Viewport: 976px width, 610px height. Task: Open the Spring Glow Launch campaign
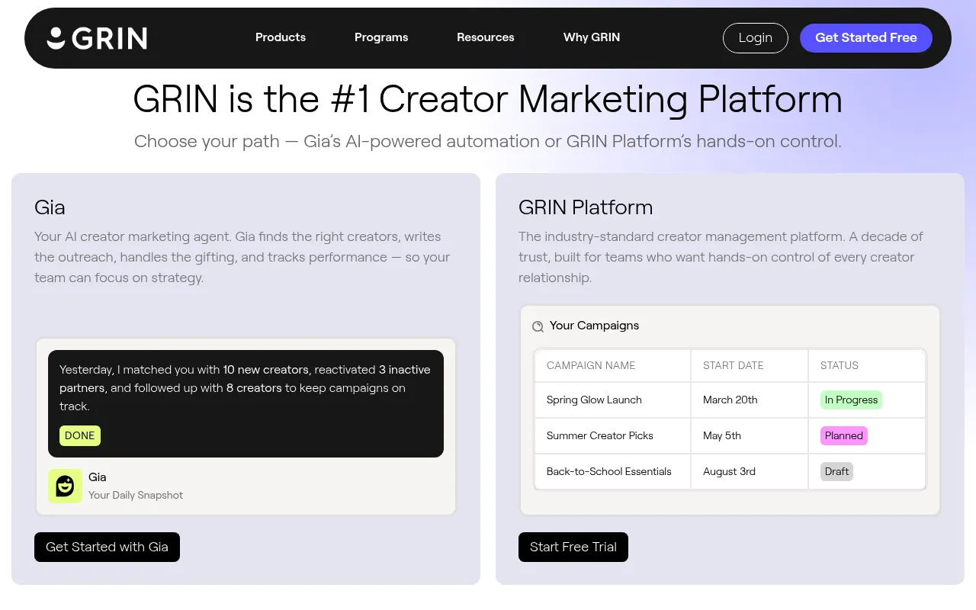pos(594,400)
